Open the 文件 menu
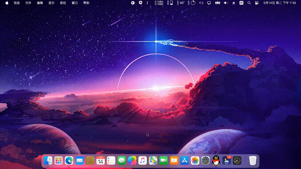Viewport: 301px width, 169px height. (x=28, y=3)
